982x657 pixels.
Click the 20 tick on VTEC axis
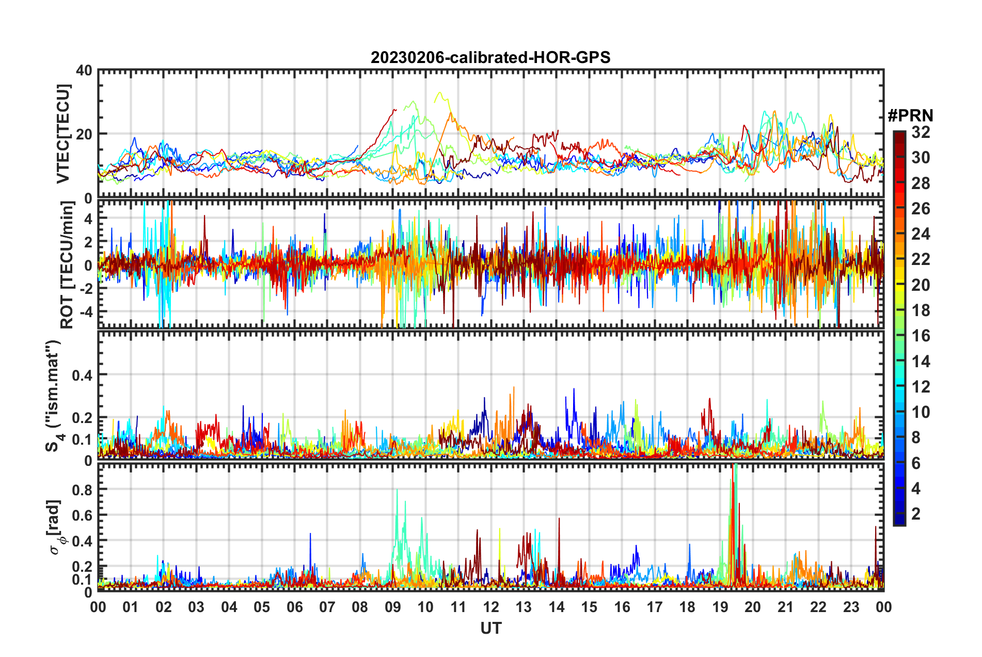pyautogui.click(x=84, y=134)
